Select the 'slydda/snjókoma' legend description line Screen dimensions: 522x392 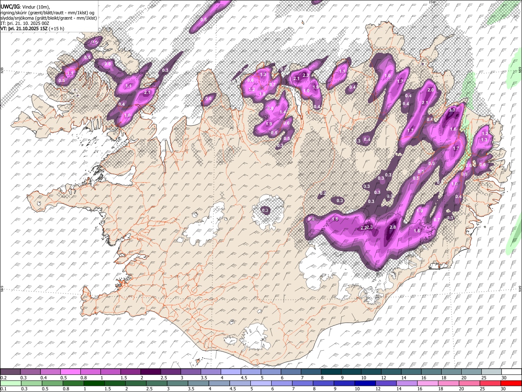tap(49, 18)
